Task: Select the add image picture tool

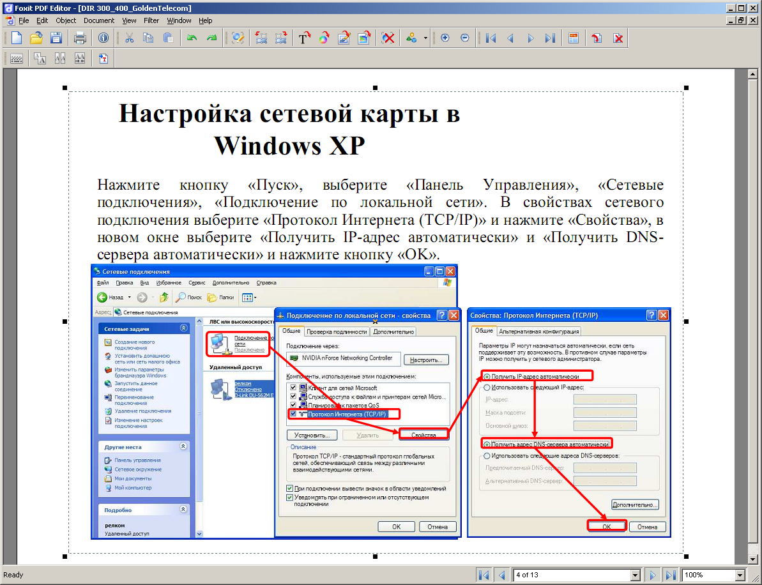Action: click(x=364, y=38)
